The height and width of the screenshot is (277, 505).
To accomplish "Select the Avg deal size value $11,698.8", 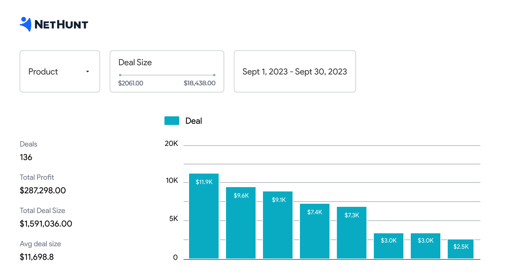I will (37, 257).
